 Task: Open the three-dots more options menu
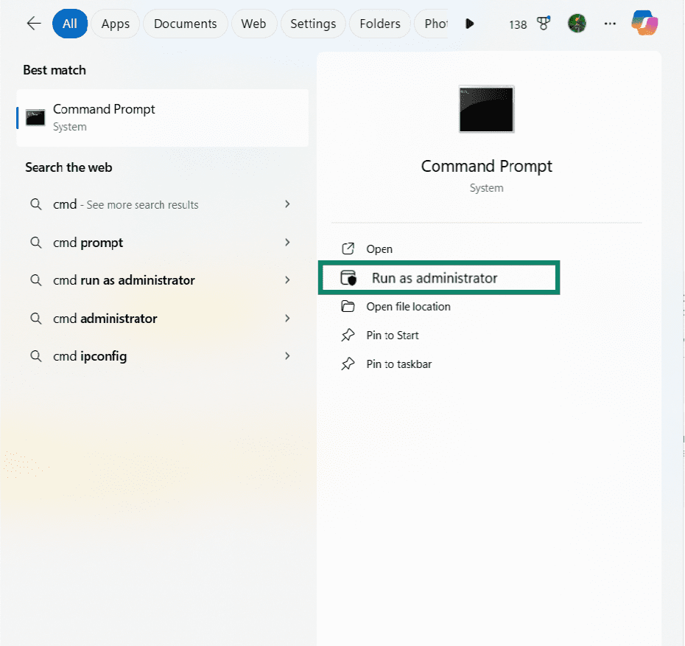610,24
